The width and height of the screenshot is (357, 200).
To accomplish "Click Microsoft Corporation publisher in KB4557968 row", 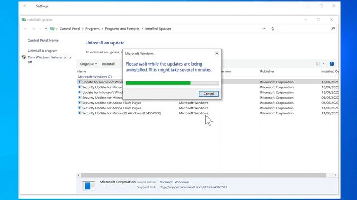I will click(277, 113).
